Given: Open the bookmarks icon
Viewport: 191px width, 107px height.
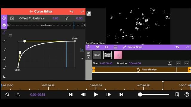Looking at the screenshot, I should [177, 95].
